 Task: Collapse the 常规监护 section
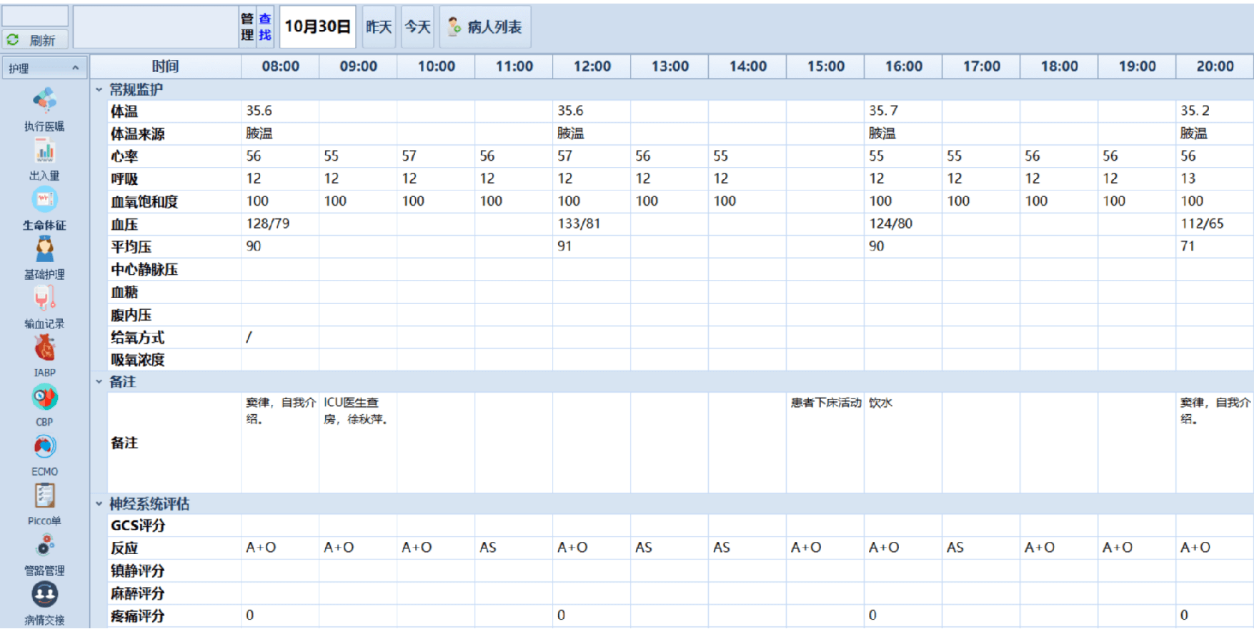coord(99,90)
